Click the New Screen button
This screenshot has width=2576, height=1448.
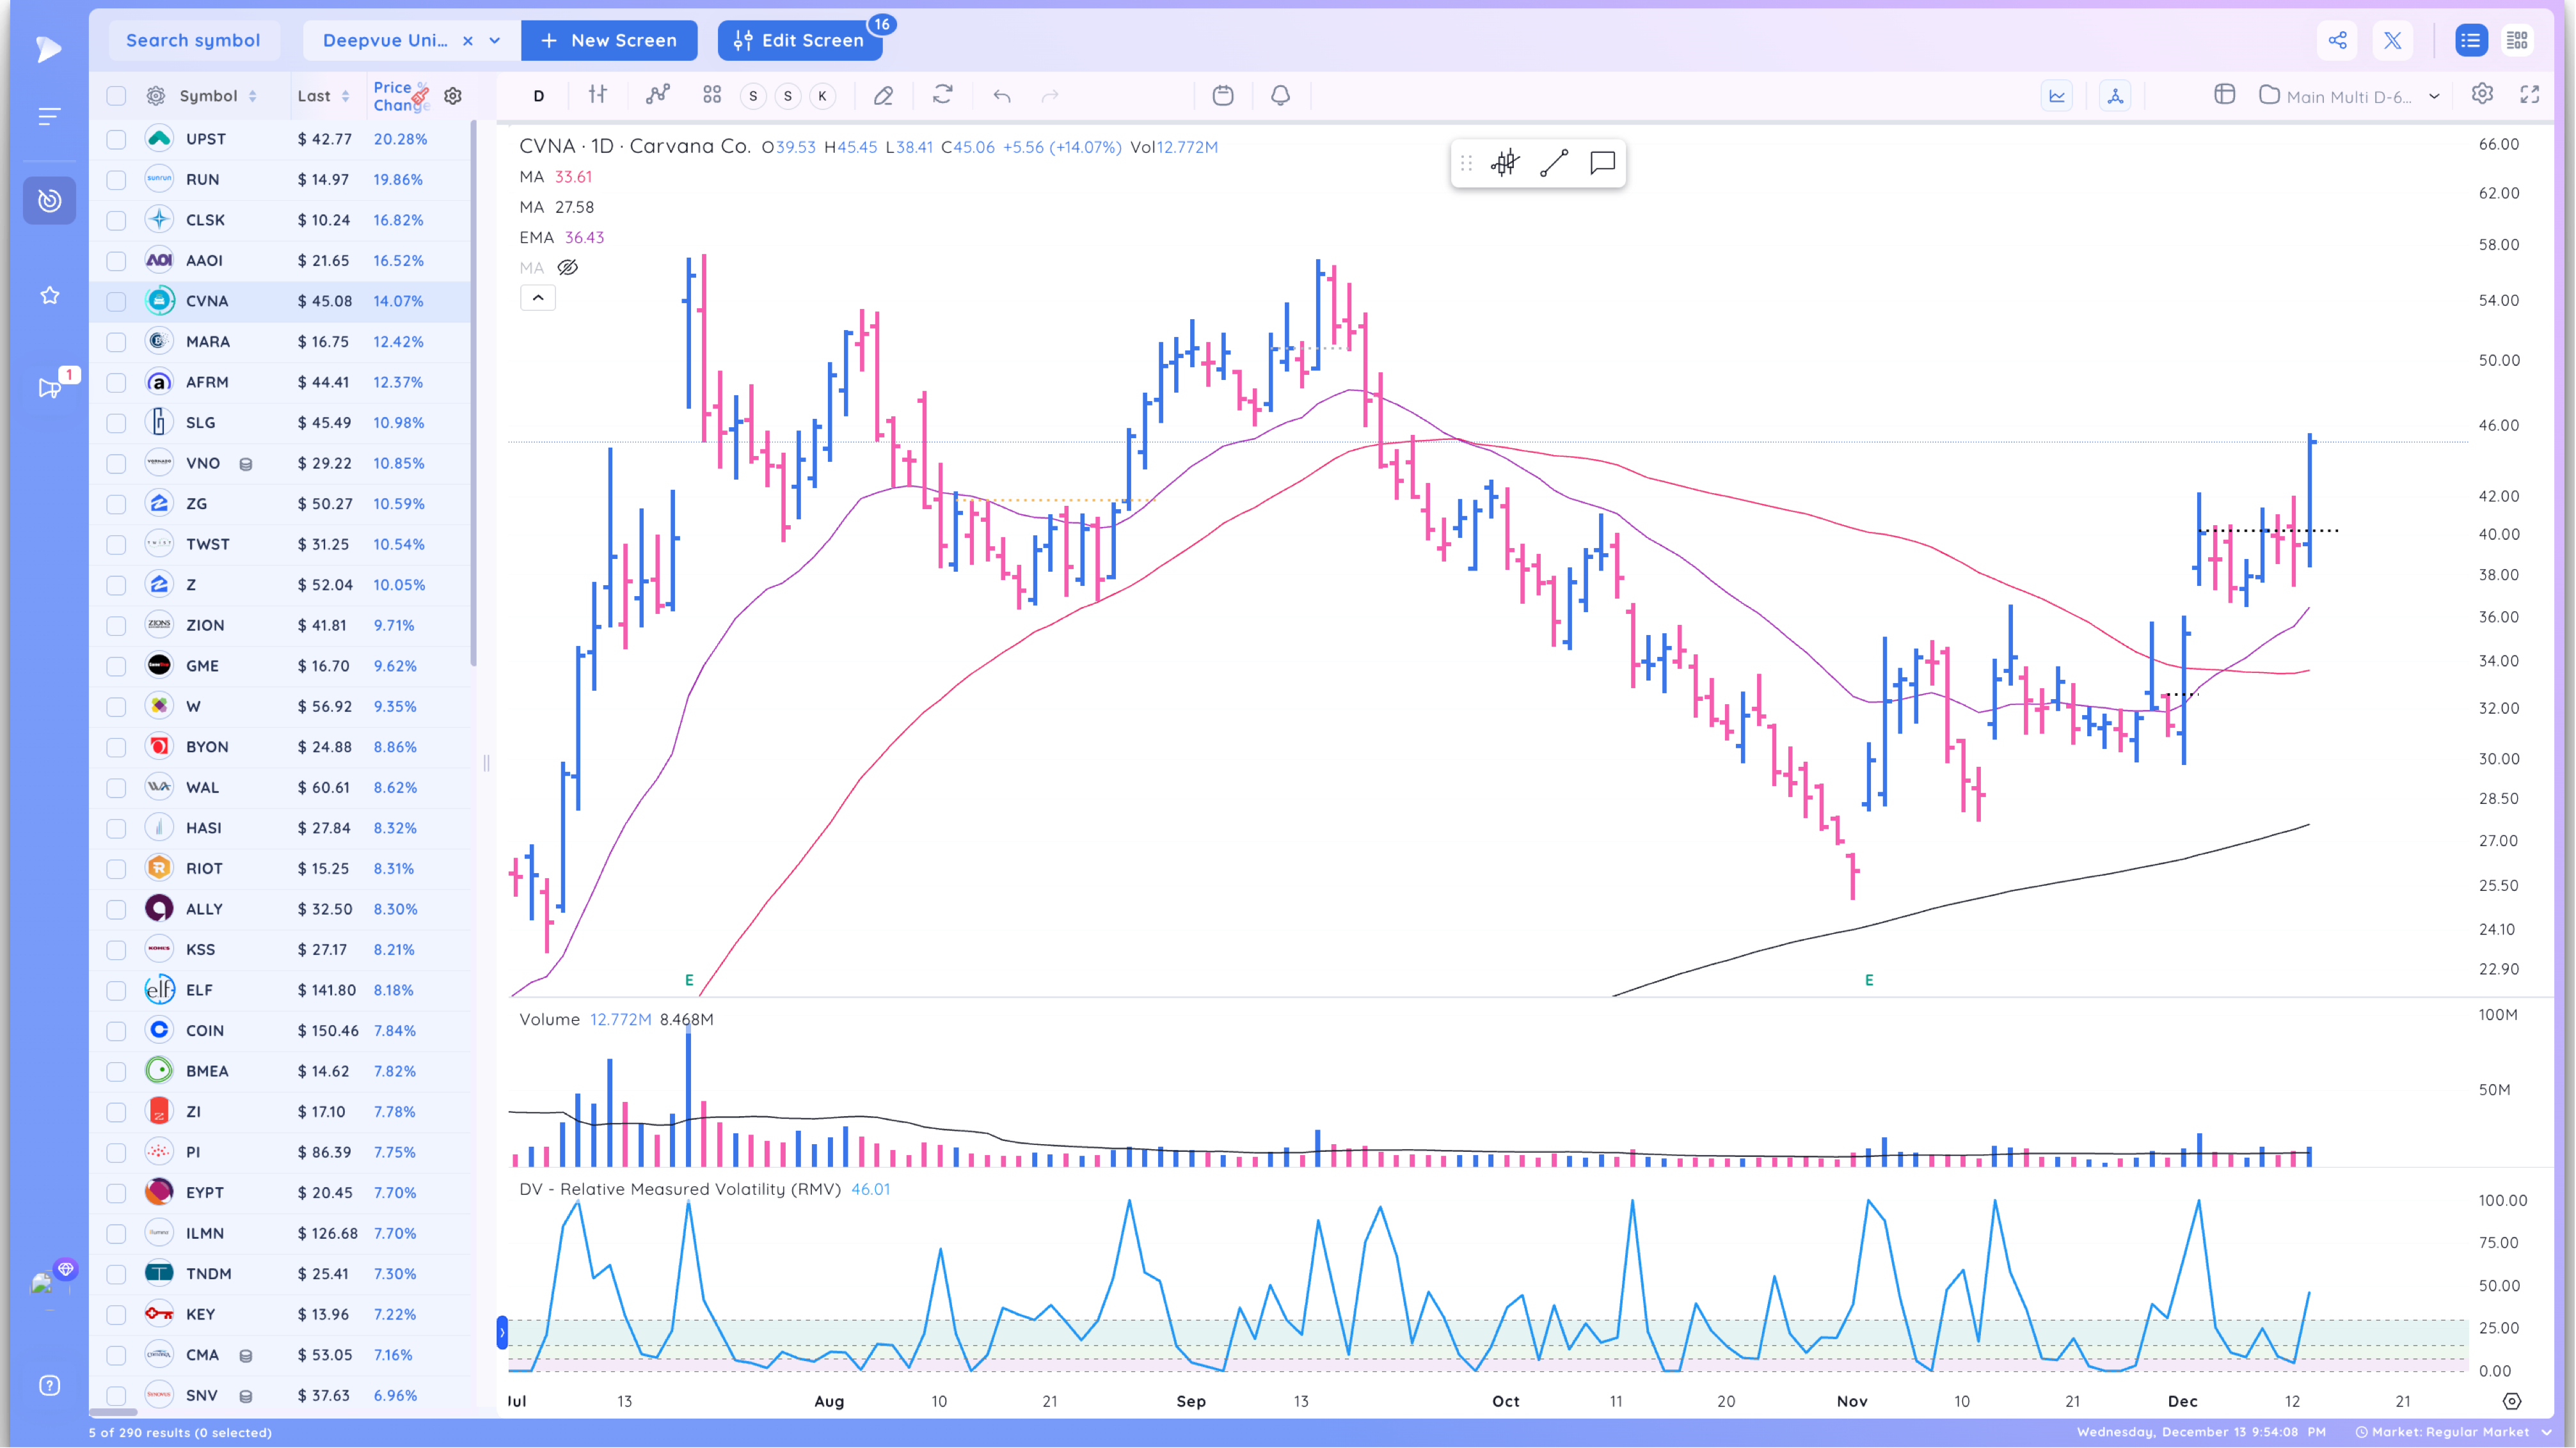click(x=609, y=41)
